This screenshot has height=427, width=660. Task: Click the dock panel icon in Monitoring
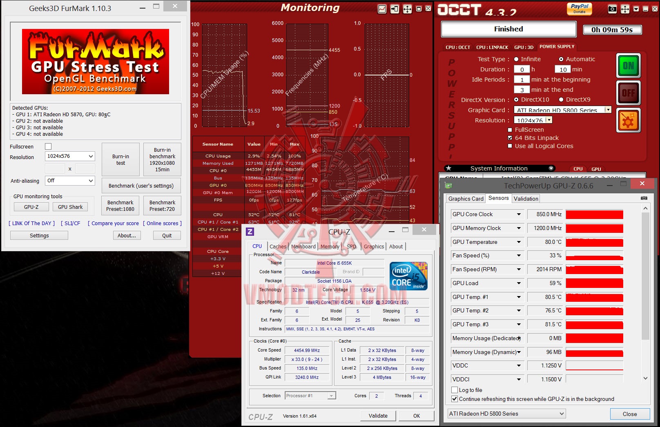click(x=395, y=9)
